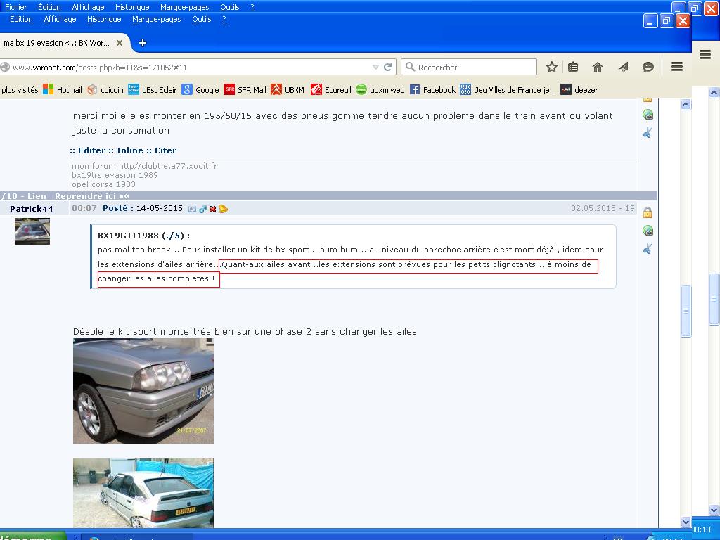Click the reload page arrow in address bar
Viewport: 720px width, 540px height.
pyautogui.click(x=387, y=67)
